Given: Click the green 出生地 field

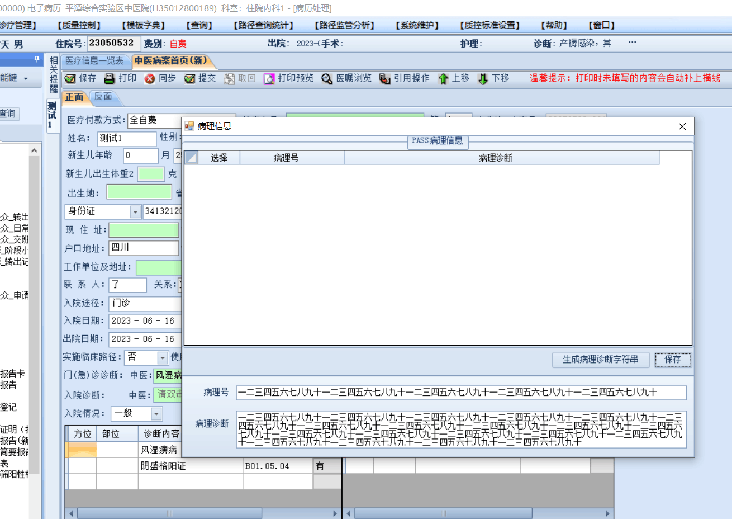Looking at the screenshot, I should tap(139, 192).
